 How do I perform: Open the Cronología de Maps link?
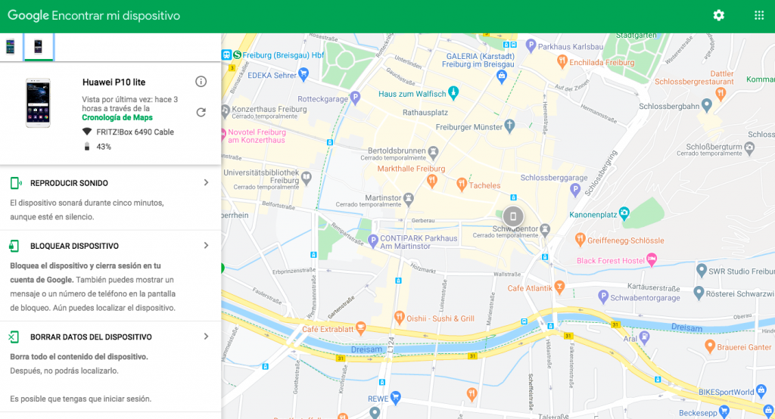pos(117,117)
